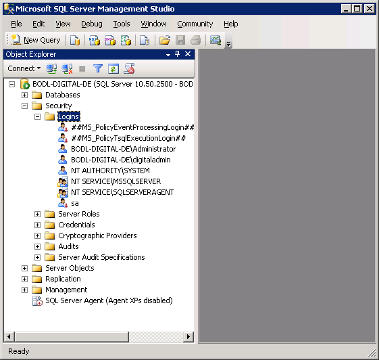Open the Connect dropdown in Object Explorer
This screenshot has height=360, width=379.
(x=24, y=68)
